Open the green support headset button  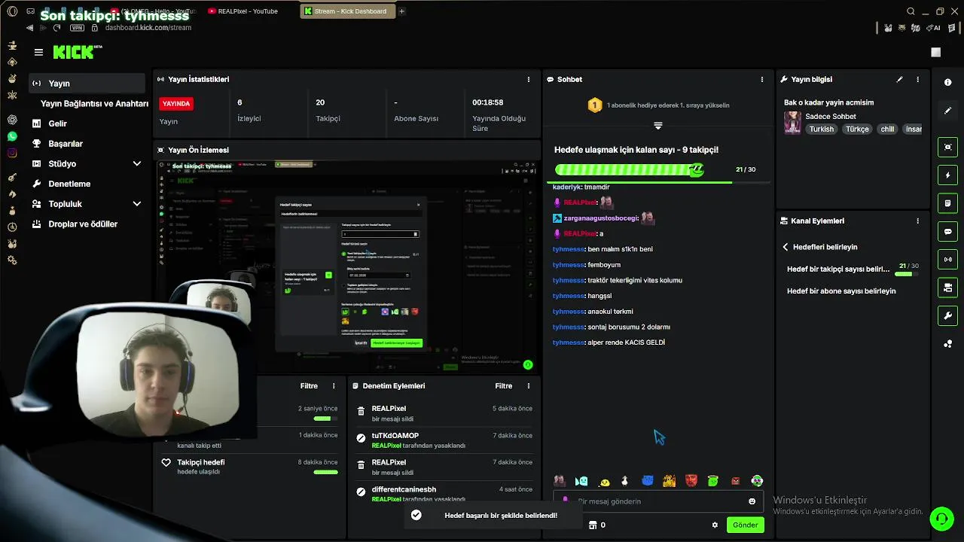(x=941, y=519)
